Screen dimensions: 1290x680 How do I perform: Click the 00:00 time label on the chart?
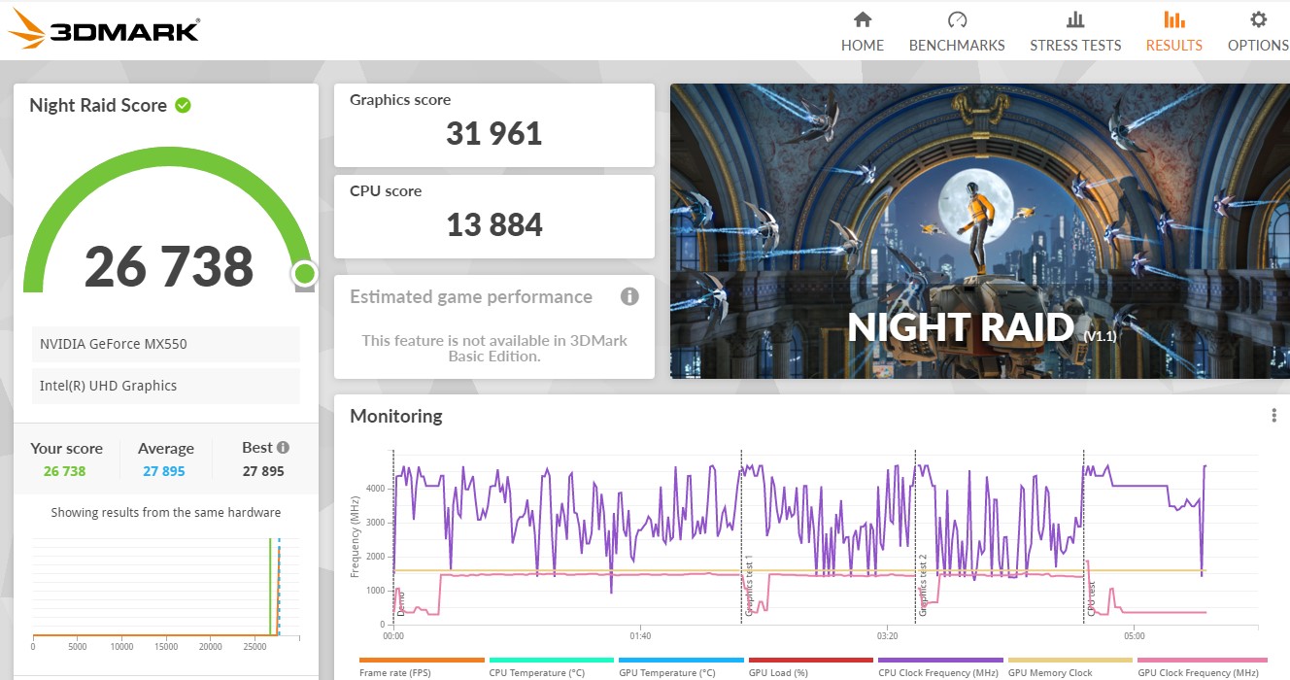[393, 637]
